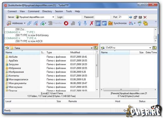Click the Synchronize folder icon
Viewport: 163px width, 118px height.
click(110, 23)
